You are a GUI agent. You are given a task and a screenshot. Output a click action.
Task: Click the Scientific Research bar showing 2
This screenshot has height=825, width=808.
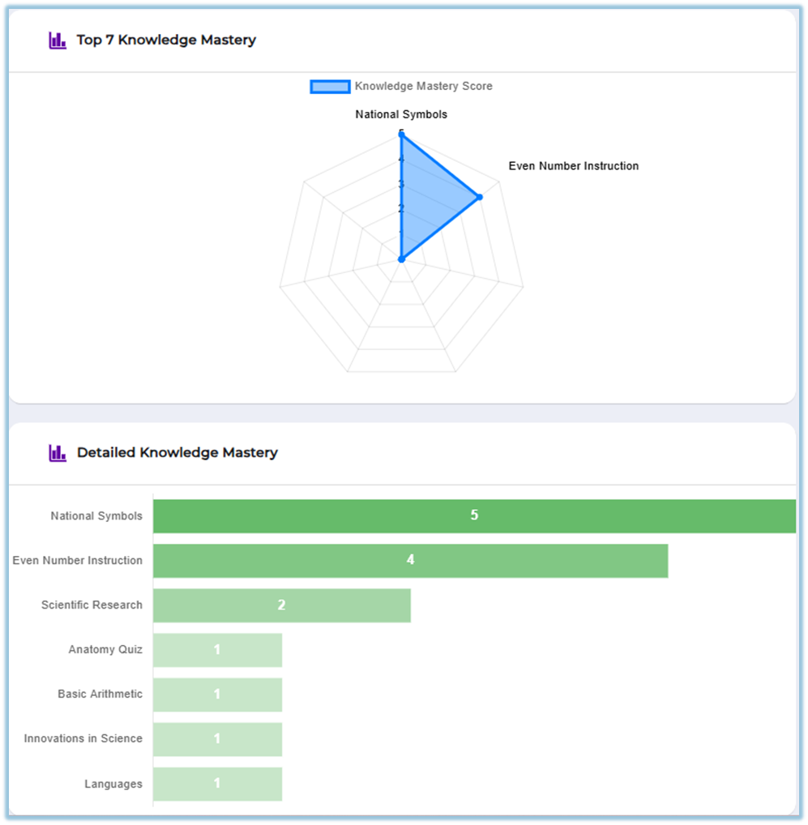[281, 605]
